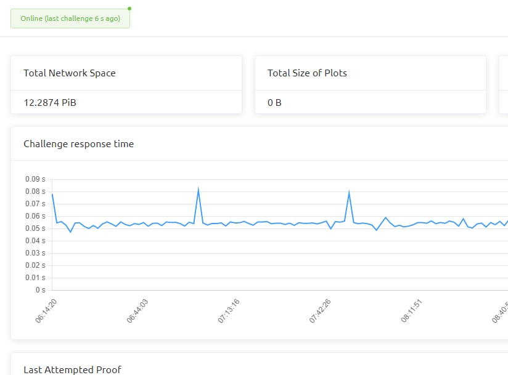Select the 07:13:16 time axis label
This screenshot has height=375, width=508.
[229, 311]
